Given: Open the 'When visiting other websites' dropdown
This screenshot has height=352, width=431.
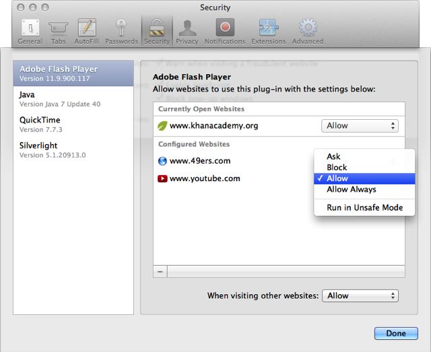Looking at the screenshot, I should 360,295.
